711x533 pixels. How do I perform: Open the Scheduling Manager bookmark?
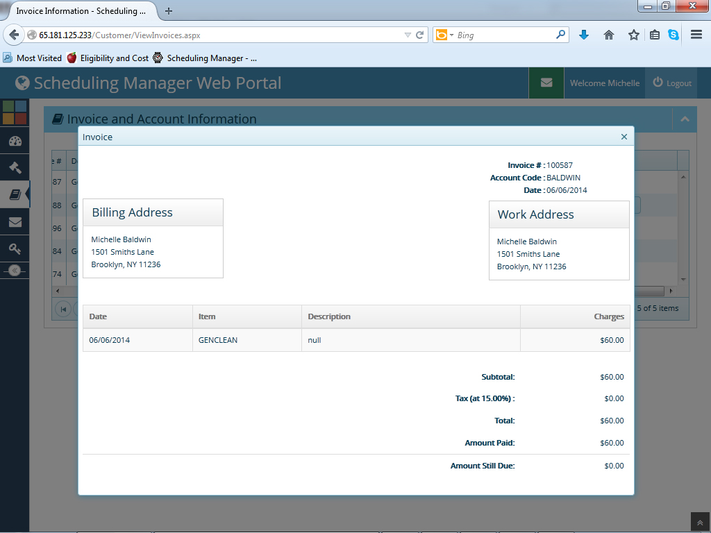point(205,58)
